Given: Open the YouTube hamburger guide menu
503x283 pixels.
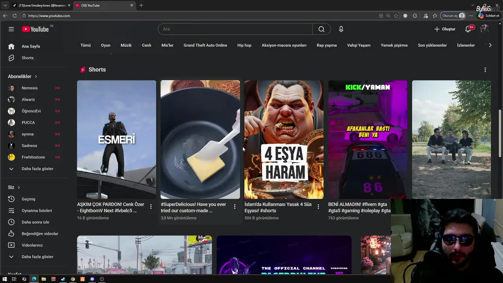Looking at the screenshot, I should [11, 29].
